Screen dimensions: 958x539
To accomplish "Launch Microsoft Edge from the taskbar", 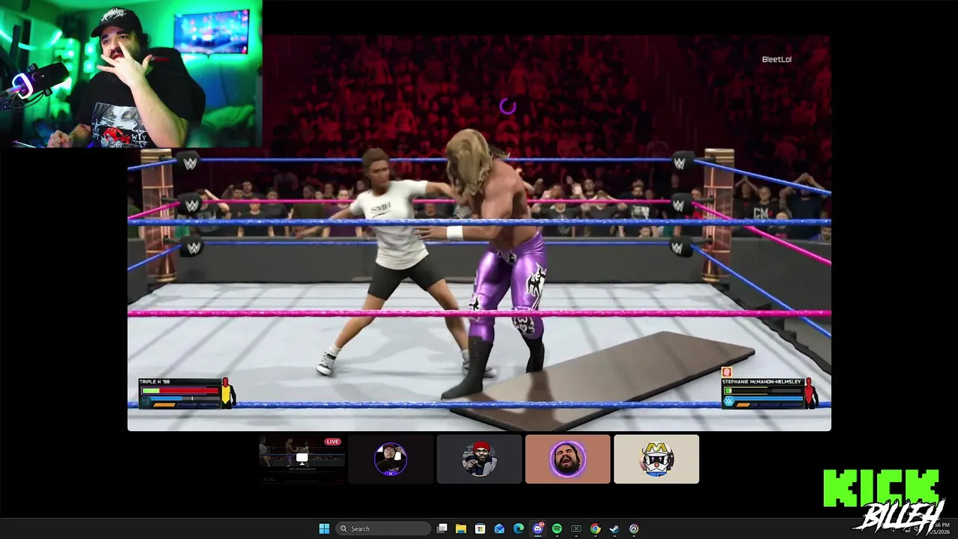I will point(519,529).
